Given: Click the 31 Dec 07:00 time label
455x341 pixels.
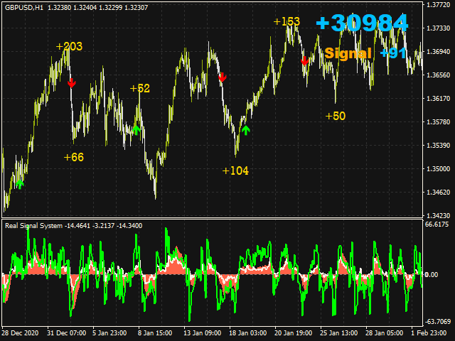Looking at the screenshot, I should coord(66,333).
